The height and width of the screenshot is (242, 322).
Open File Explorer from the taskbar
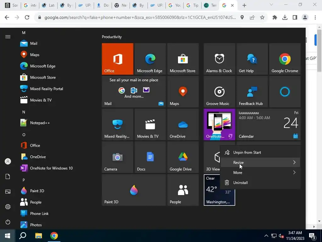pos(38,236)
